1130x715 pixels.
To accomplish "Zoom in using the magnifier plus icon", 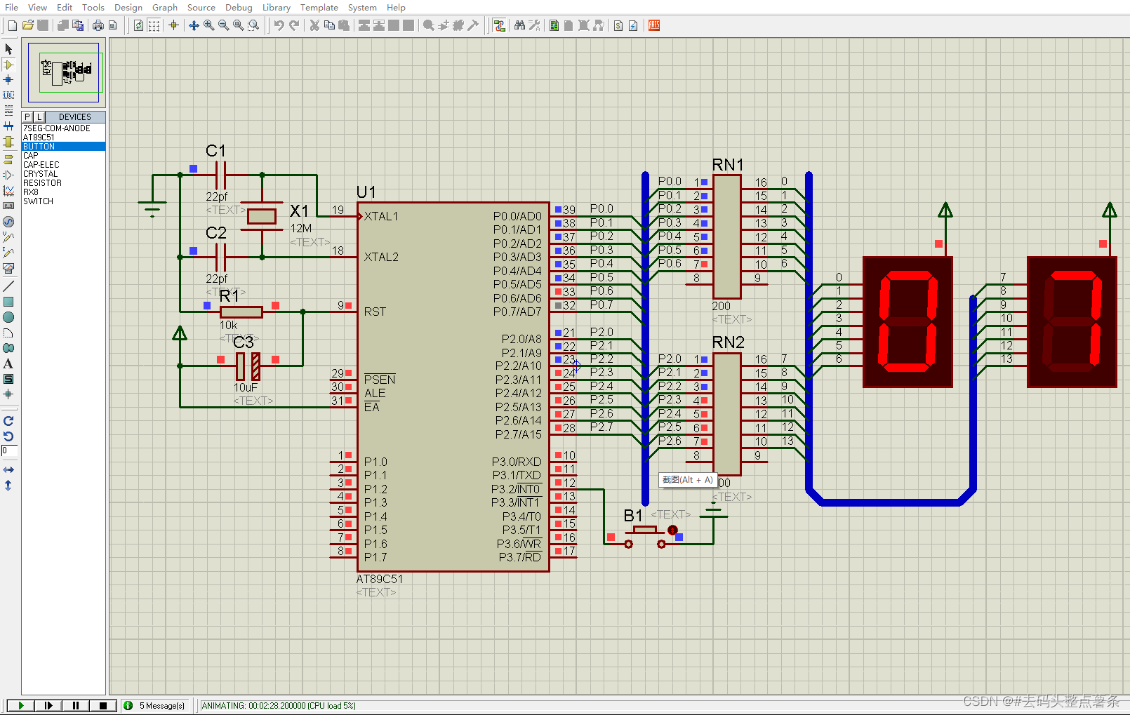I will [208, 25].
